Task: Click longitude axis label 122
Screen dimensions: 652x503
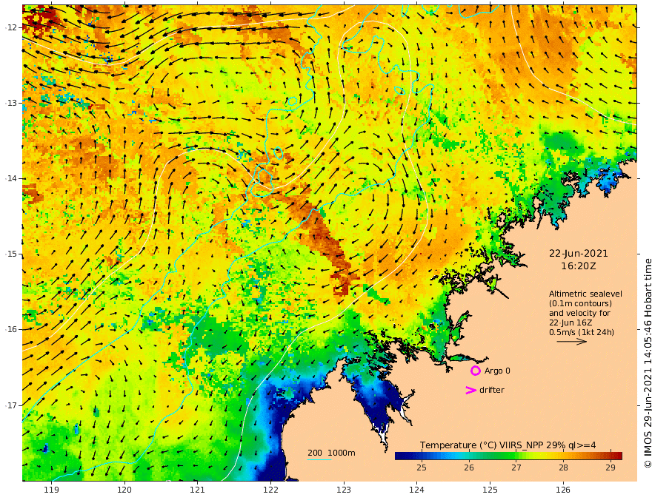Action: pyautogui.click(x=270, y=490)
